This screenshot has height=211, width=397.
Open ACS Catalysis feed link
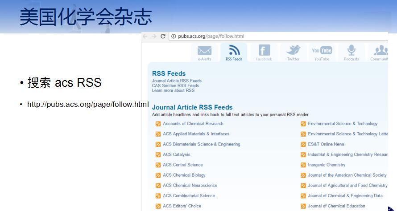177,154
